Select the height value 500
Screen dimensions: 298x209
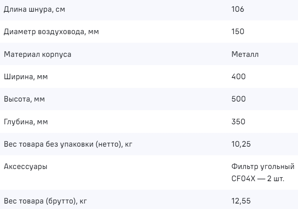coord(238,99)
